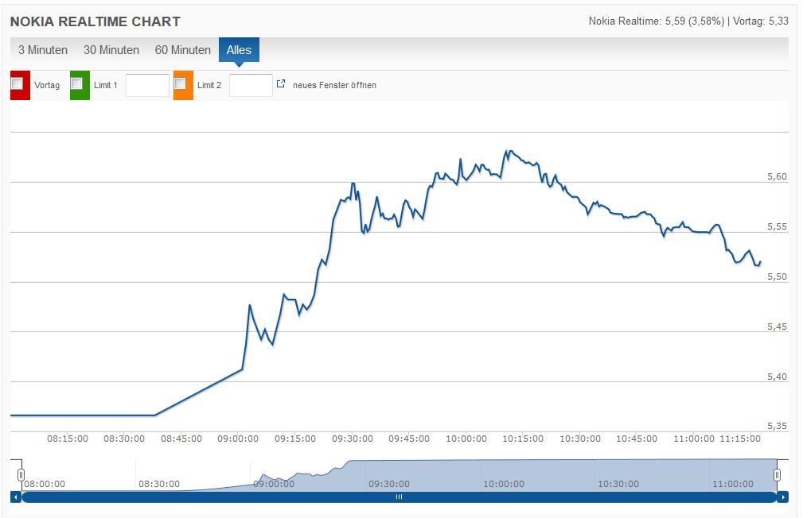
Task: Click the 11:00:00 label in navigator
Action: click(733, 484)
